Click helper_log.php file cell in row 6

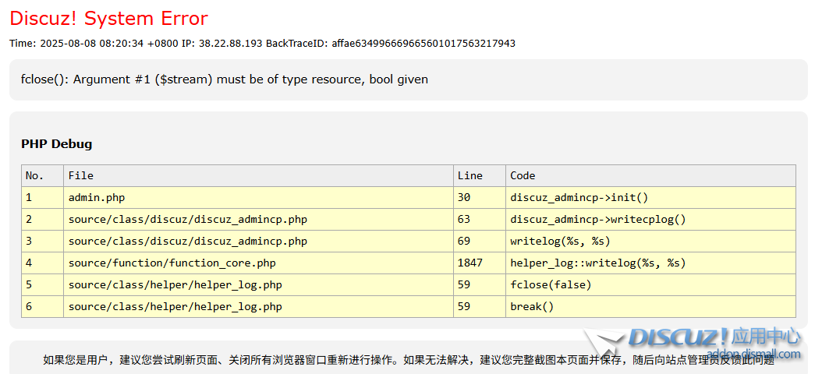tap(258, 306)
